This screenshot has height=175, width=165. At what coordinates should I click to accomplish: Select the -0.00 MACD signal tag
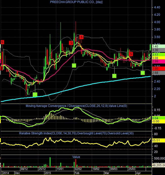coord(158,122)
